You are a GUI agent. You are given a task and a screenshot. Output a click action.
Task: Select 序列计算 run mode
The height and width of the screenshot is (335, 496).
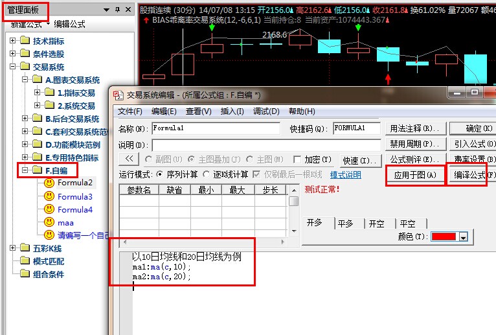[160, 174]
